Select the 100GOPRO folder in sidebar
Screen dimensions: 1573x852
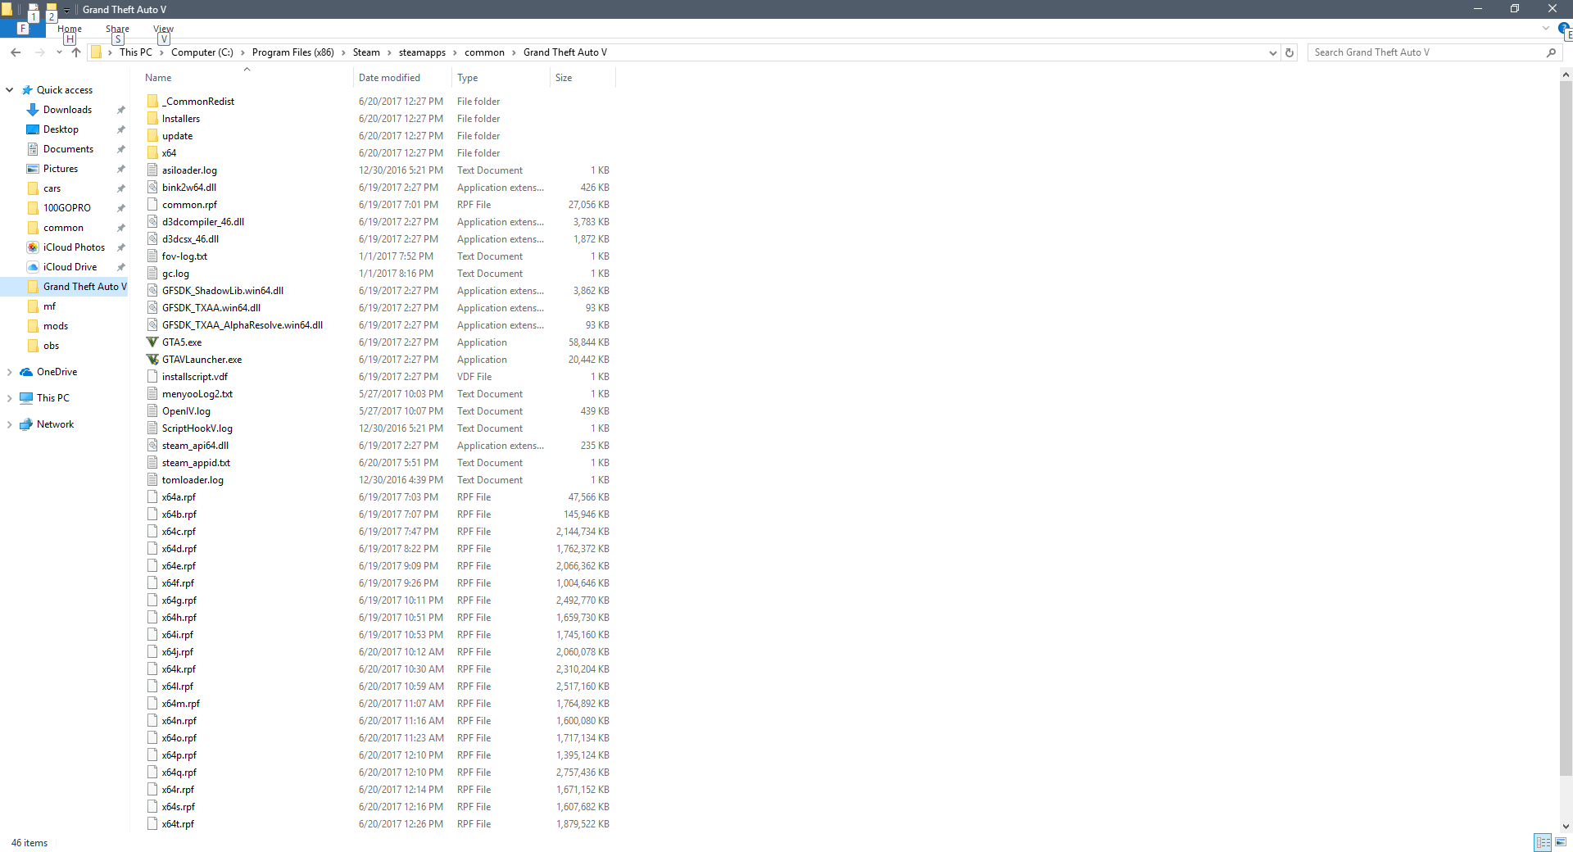pos(66,208)
